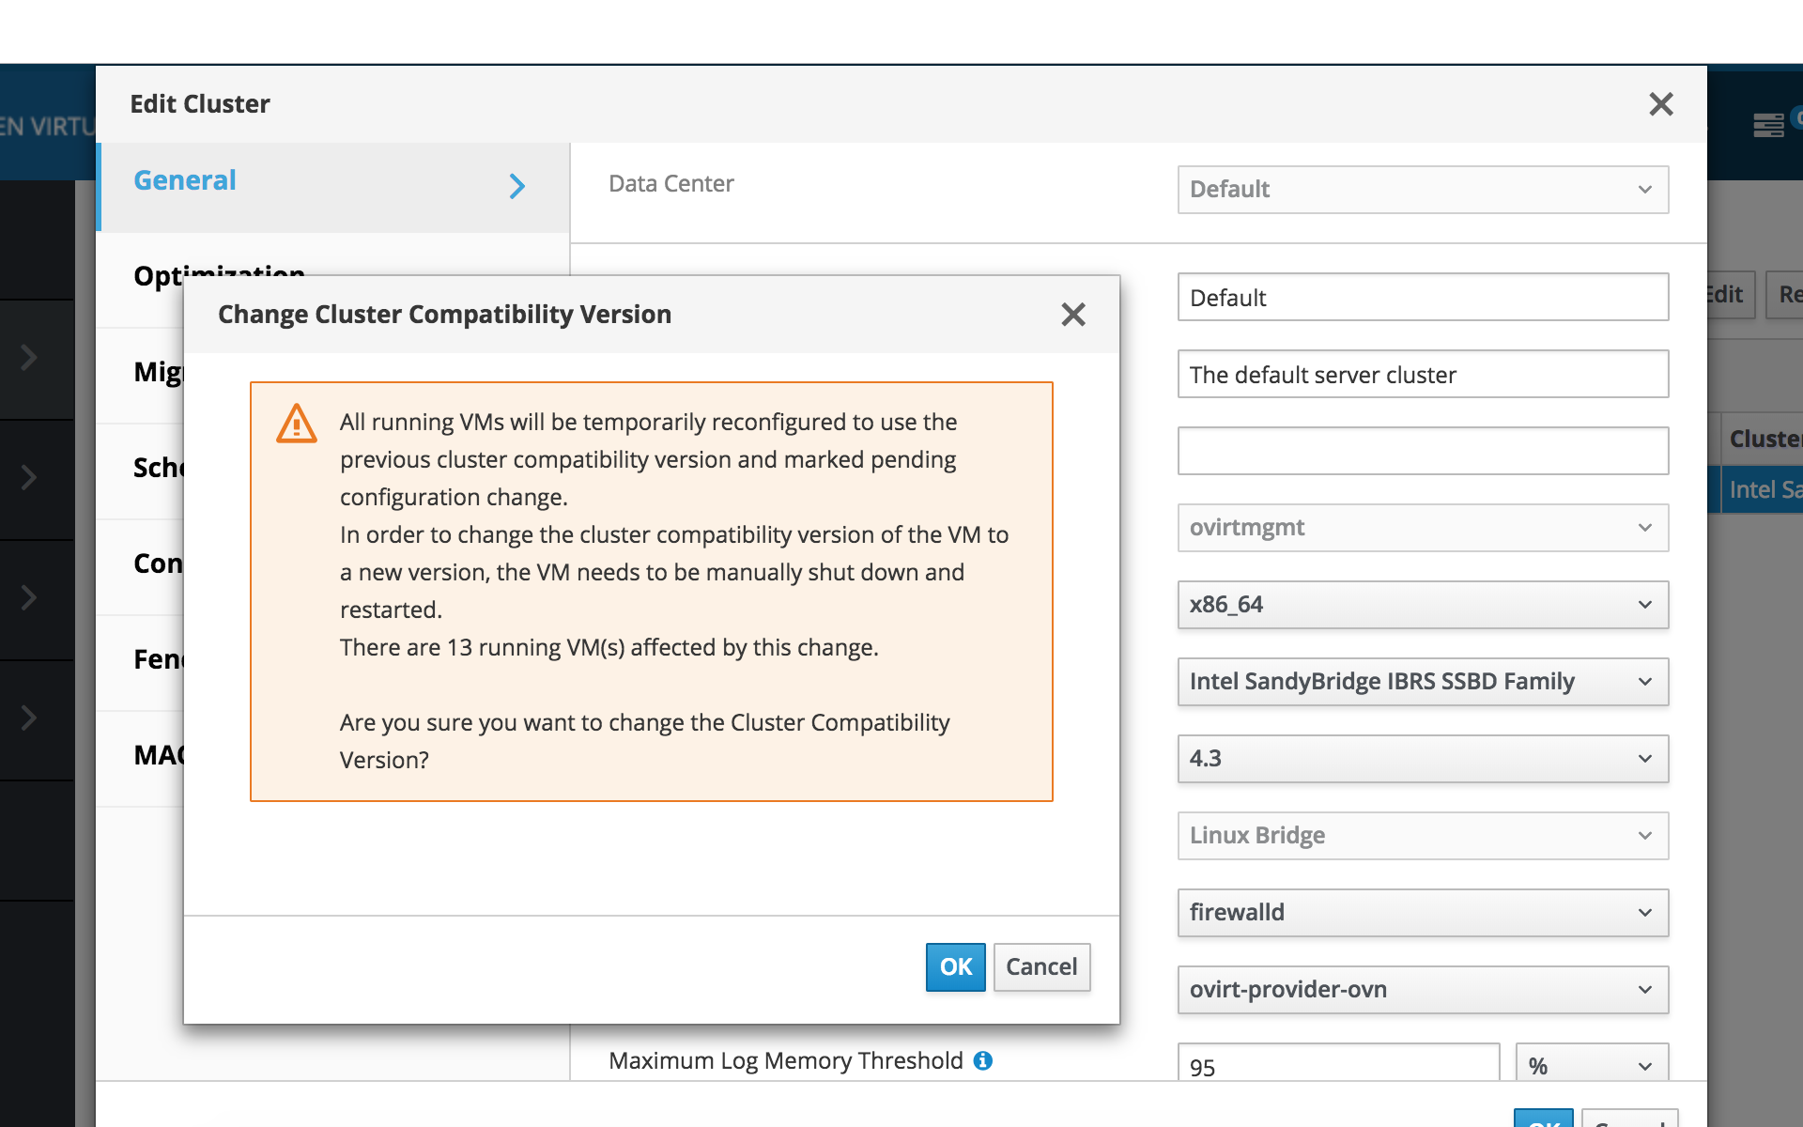Viewport: 1803px width, 1127px height.
Task: Close the Change Cluster Compatibility Version dialog
Action: pyautogui.click(x=1072, y=315)
